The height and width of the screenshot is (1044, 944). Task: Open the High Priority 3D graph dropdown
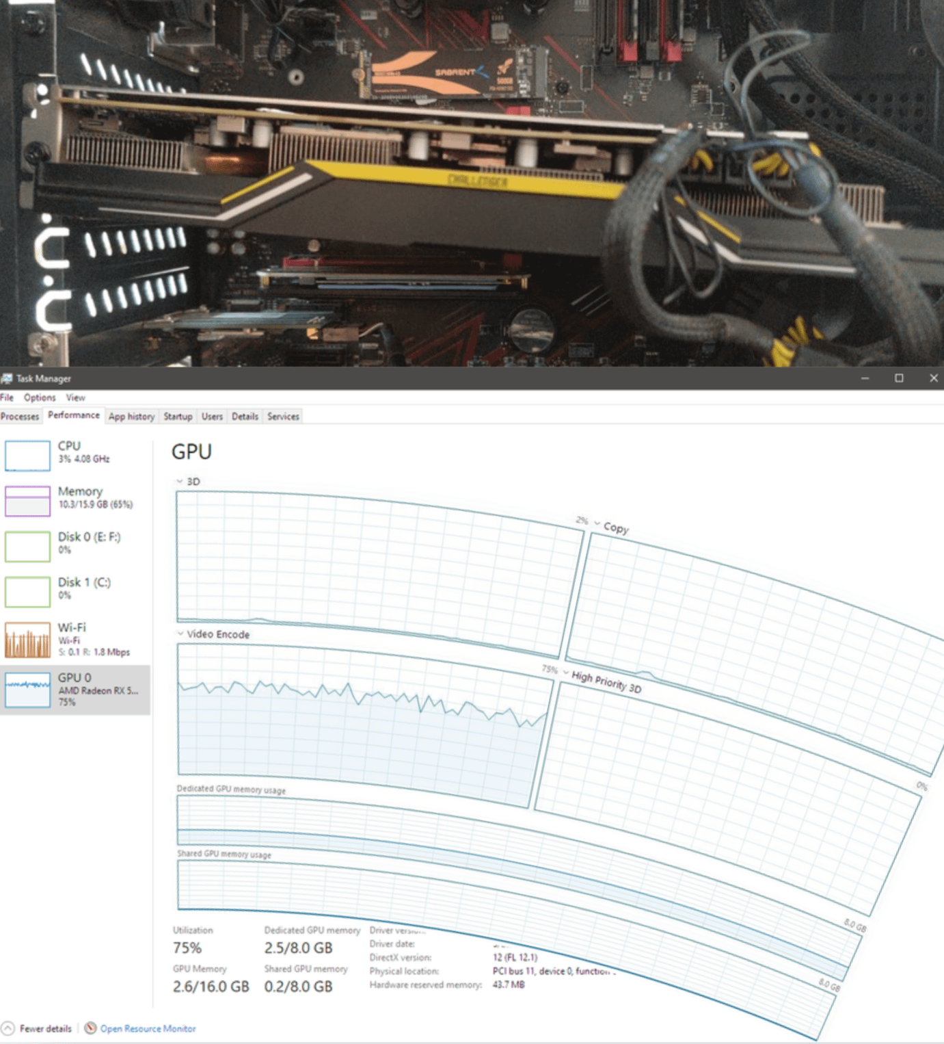(565, 673)
